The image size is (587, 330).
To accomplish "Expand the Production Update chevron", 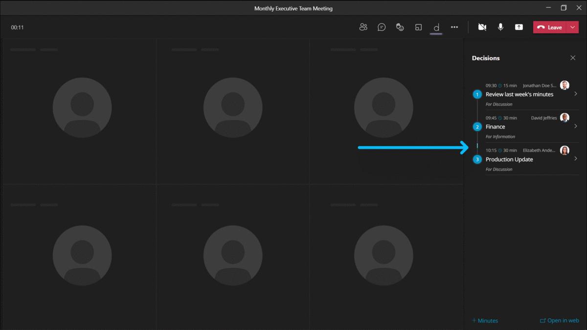I will pos(575,159).
